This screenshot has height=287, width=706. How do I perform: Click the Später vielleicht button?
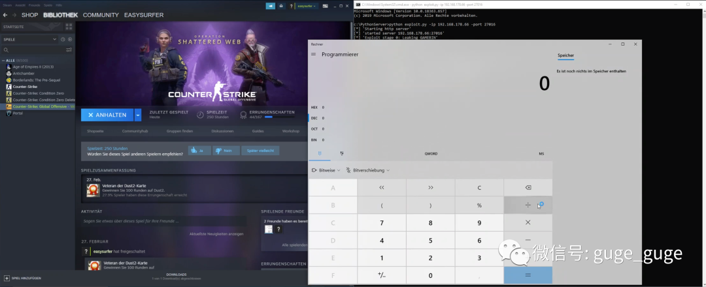click(x=260, y=150)
